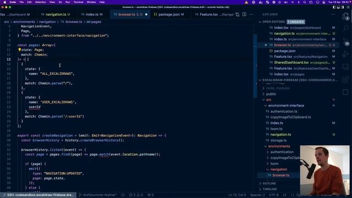Click the volume icon in macOS menu bar
Viewport: 352px width, 198px height.
click(x=286, y=2)
